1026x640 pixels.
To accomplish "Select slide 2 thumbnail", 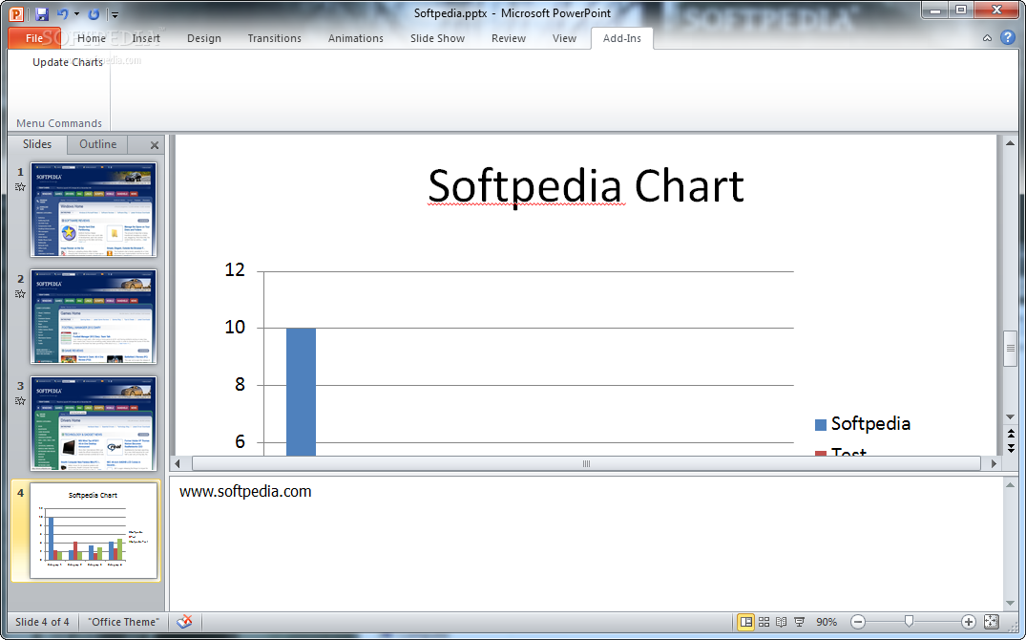I will click(94, 316).
